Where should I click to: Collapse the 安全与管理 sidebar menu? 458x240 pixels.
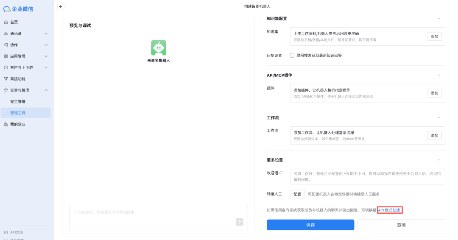point(46,90)
